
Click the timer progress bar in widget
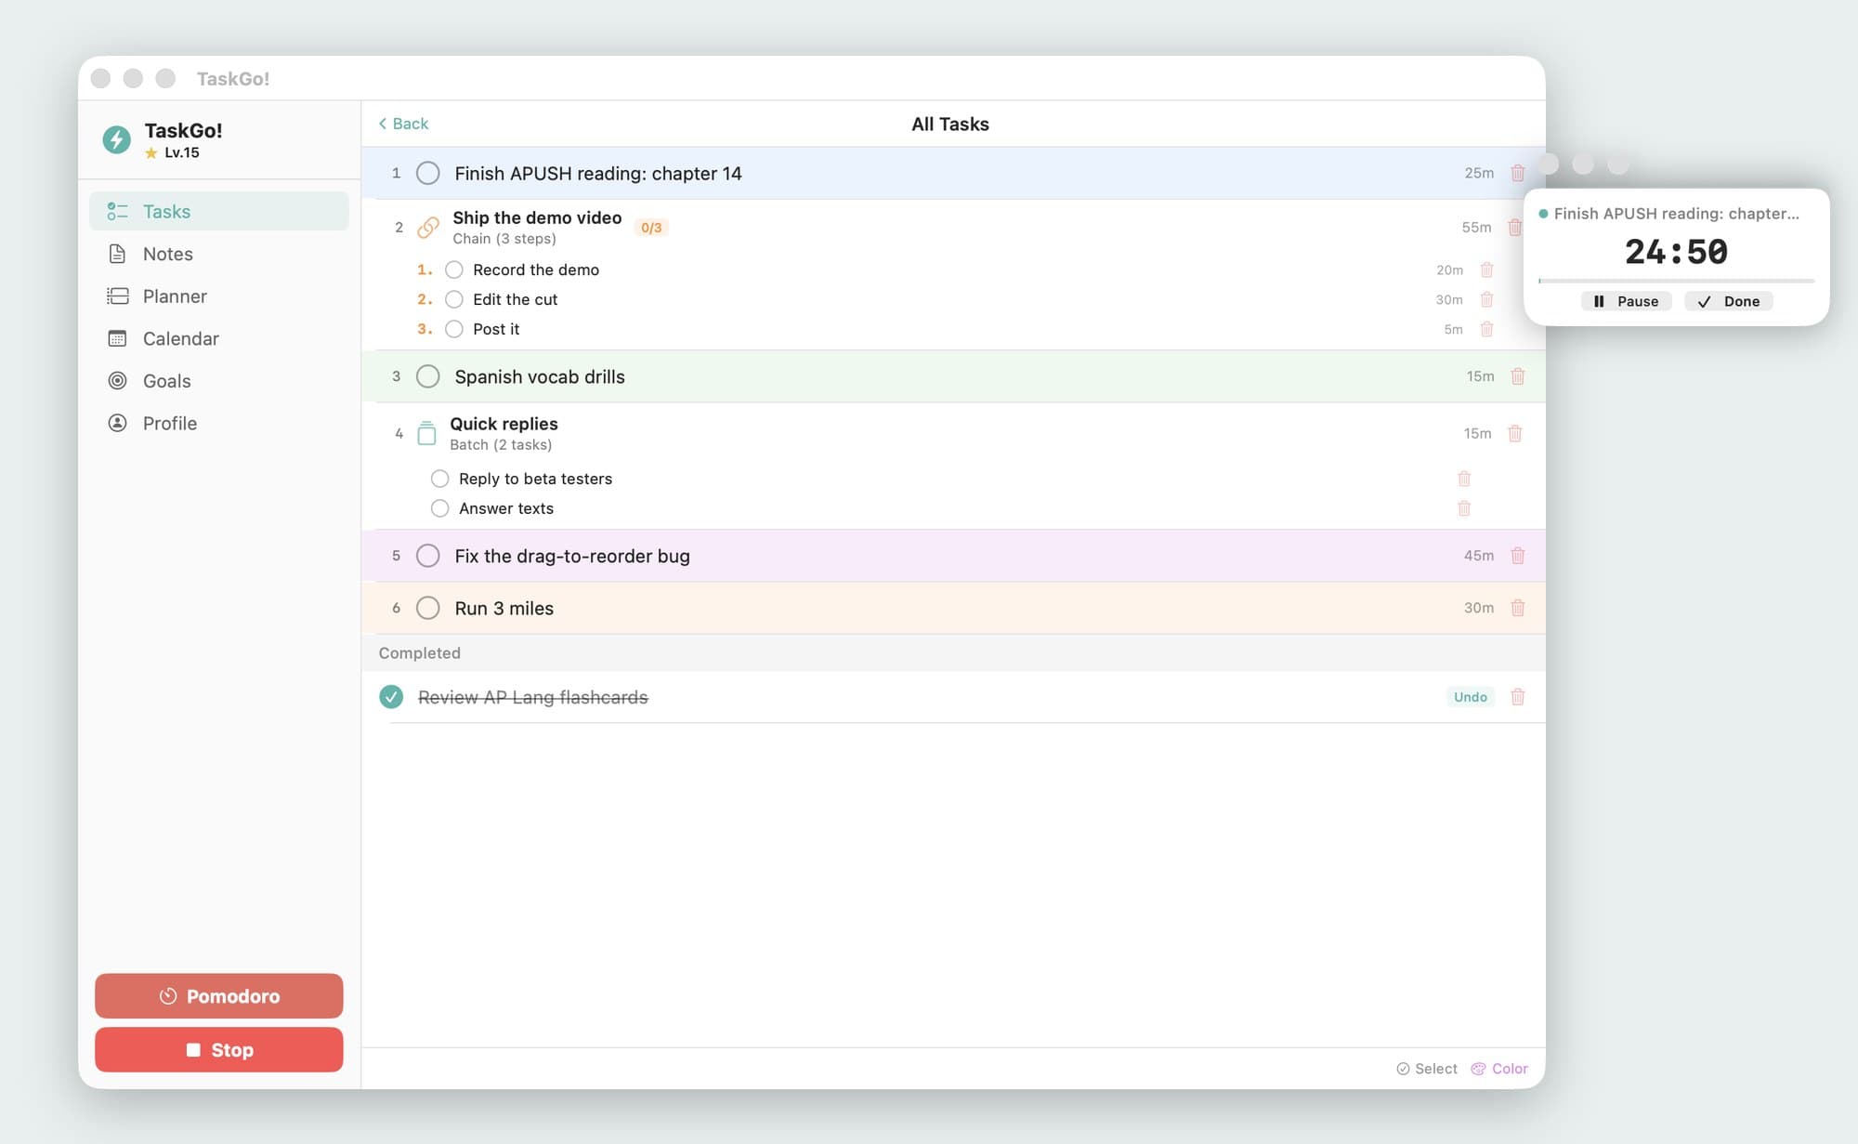click(x=1677, y=281)
